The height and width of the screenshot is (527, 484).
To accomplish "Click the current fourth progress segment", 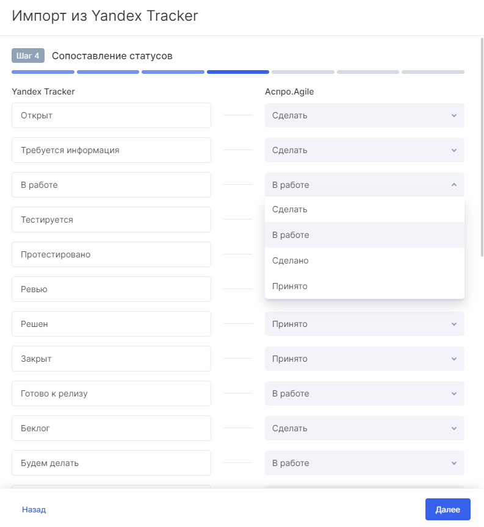I will coord(238,72).
